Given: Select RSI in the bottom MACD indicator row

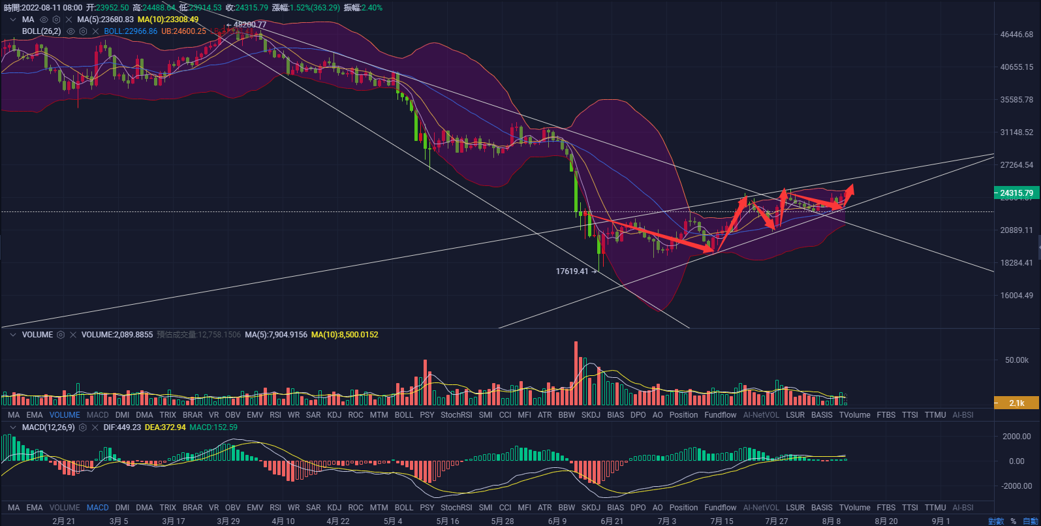Looking at the screenshot, I should pyautogui.click(x=275, y=508).
